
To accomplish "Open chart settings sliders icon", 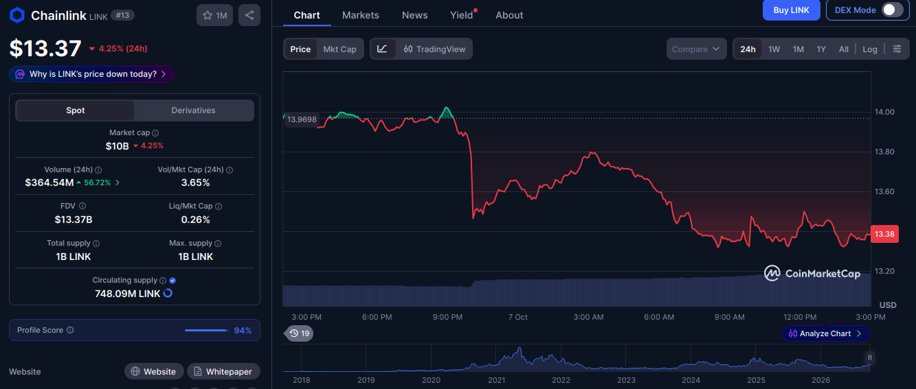I will tap(897, 49).
